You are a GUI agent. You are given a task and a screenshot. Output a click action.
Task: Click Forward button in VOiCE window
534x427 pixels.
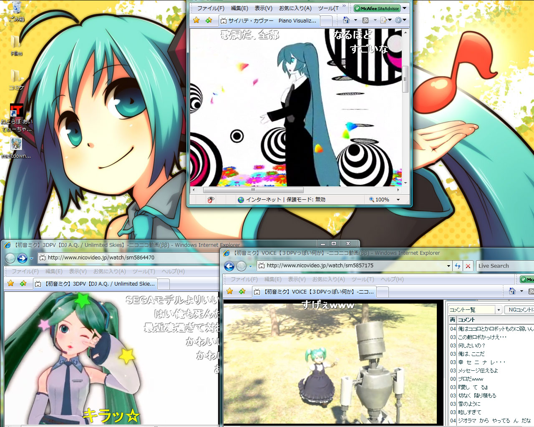coord(241,266)
